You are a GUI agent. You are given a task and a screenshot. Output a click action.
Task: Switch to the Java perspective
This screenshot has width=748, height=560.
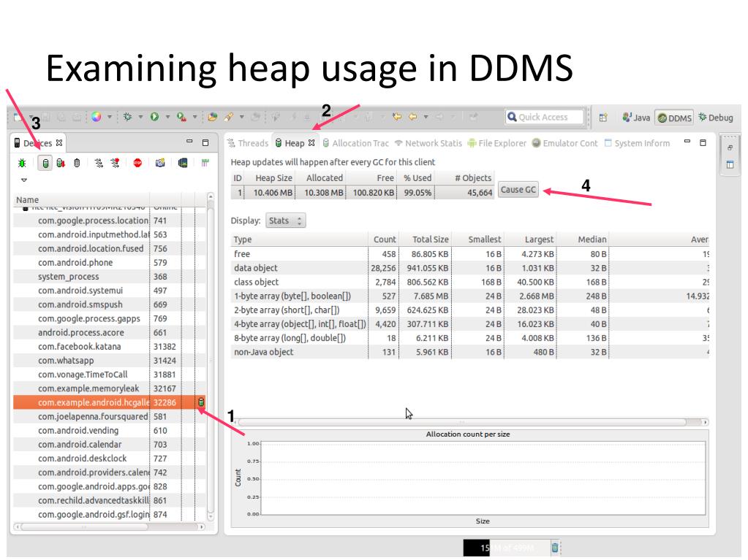pyautogui.click(x=636, y=118)
